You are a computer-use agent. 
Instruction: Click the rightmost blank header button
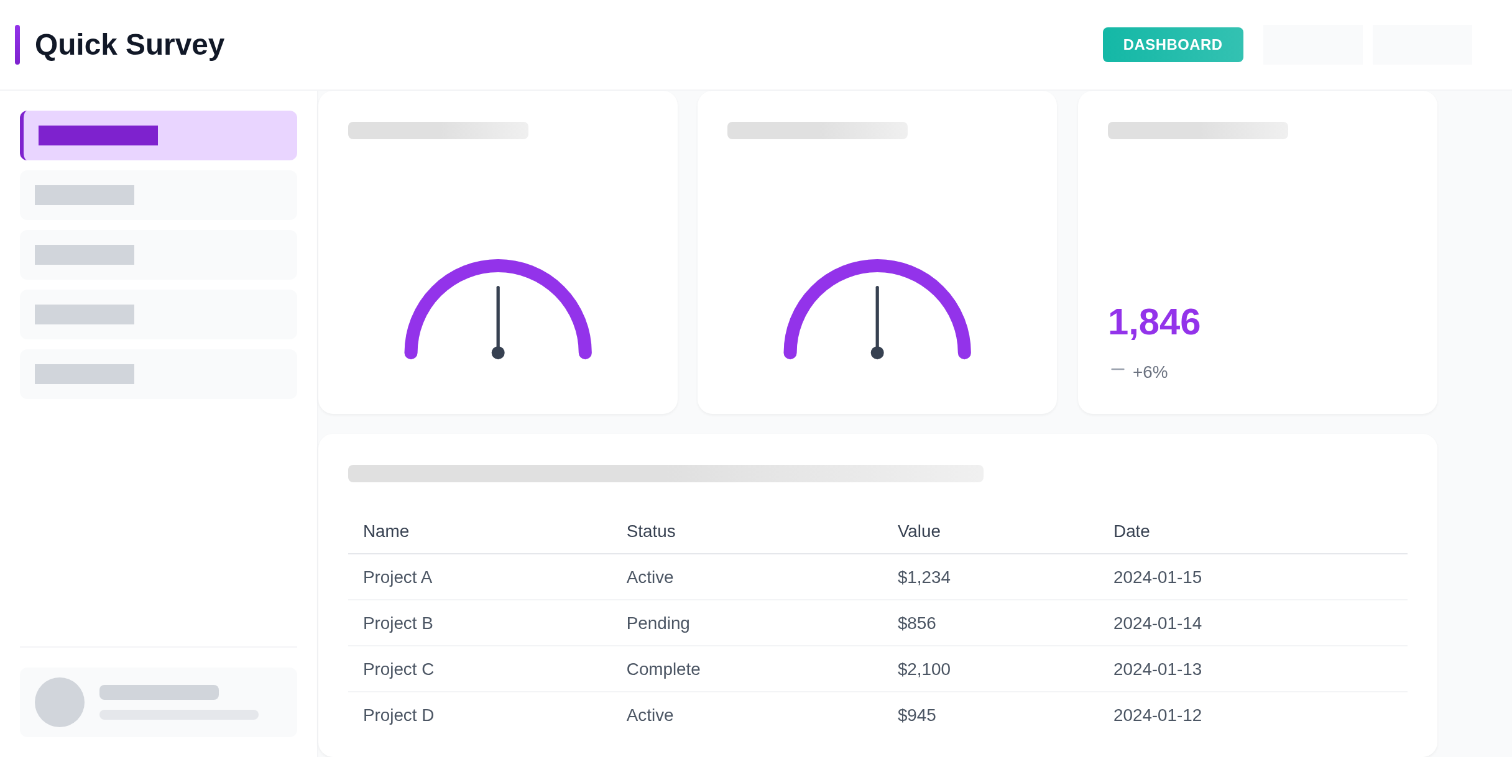1422,45
